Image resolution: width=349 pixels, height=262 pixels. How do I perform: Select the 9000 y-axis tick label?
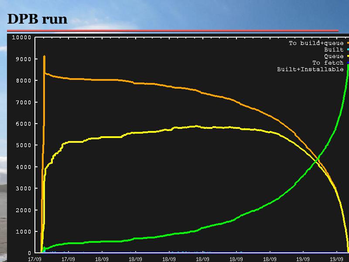23,59
